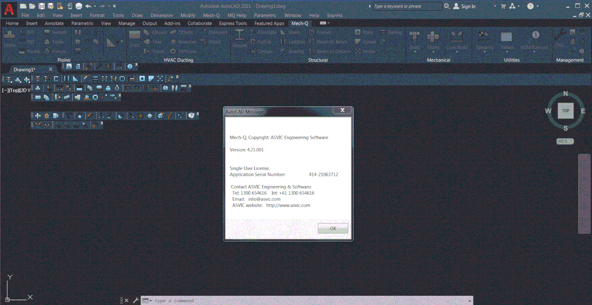Click the New drawing icon in the quick access toolbar
Screen dimensions: 592x305
click(x=23, y=6)
